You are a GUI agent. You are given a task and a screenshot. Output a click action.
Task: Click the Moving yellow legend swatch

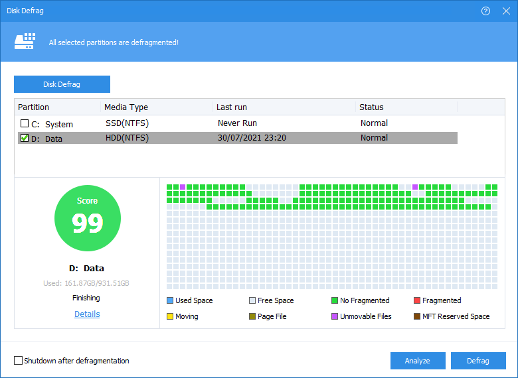[170, 316]
